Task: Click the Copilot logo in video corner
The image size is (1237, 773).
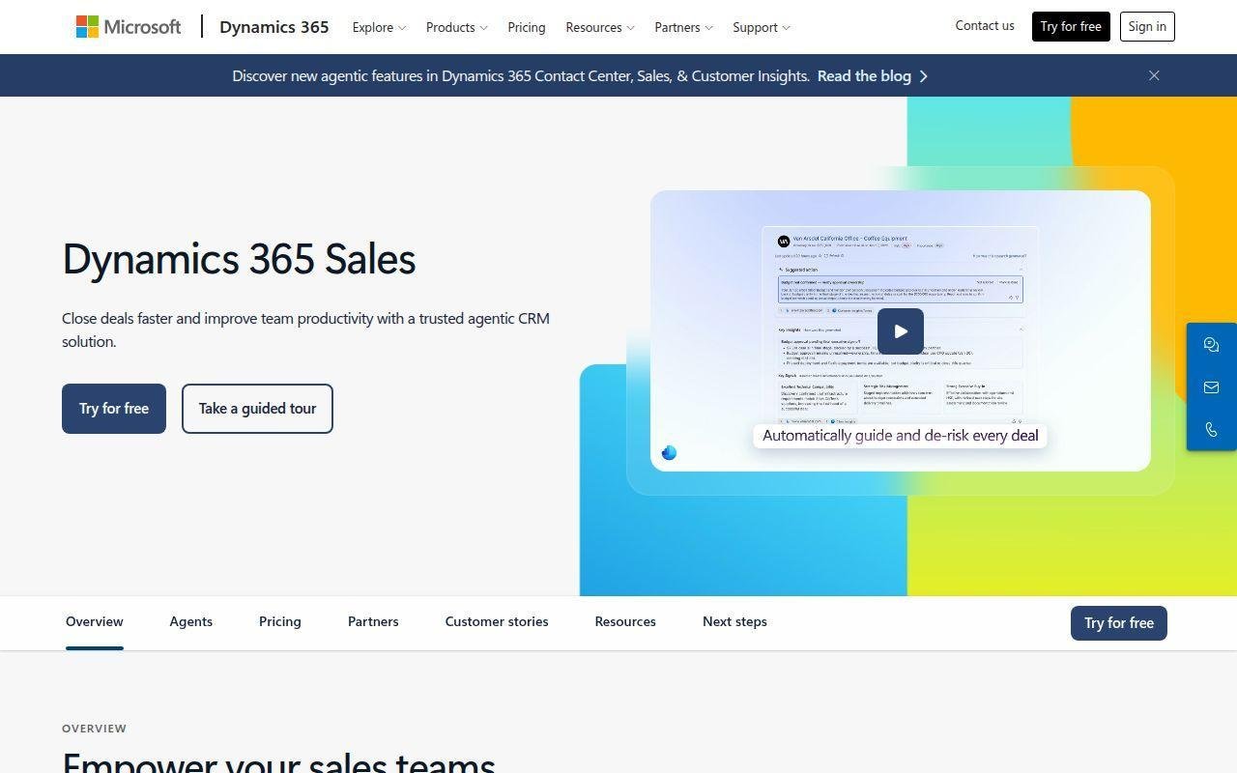Action: pos(669,452)
